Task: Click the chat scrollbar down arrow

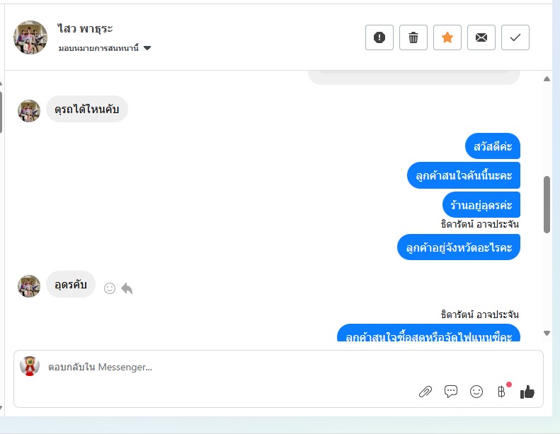Action: point(547,333)
